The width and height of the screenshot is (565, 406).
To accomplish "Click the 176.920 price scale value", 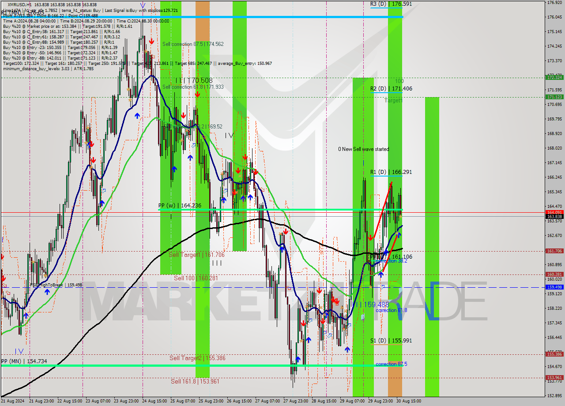I will coord(554,3).
